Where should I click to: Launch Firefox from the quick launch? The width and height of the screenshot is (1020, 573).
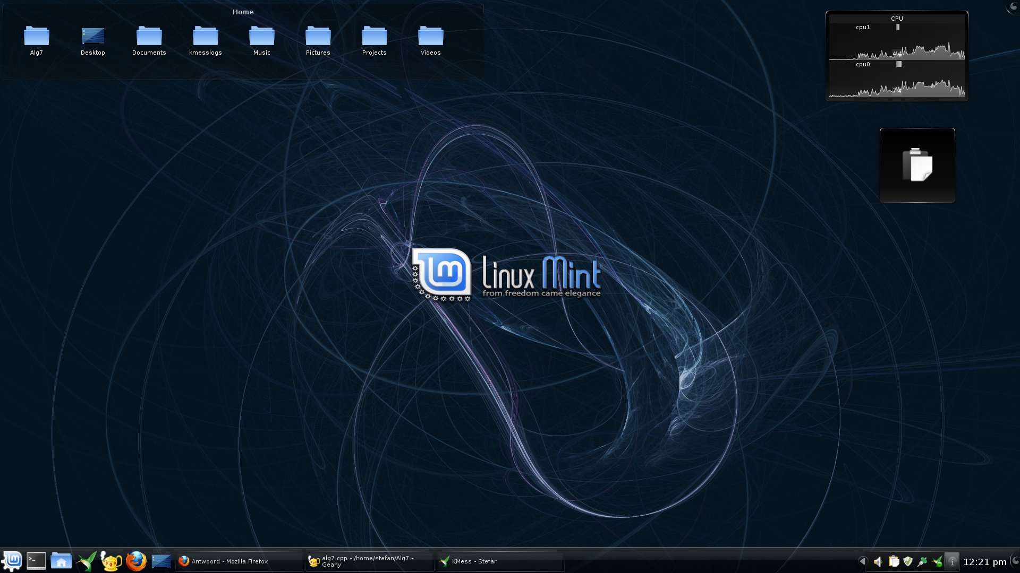pyautogui.click(x=136, y=561)
